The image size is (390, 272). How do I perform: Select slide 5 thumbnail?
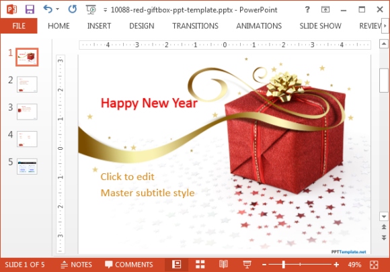[27, 166]
